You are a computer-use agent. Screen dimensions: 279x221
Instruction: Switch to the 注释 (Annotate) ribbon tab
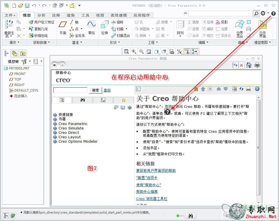coord(56,15)
